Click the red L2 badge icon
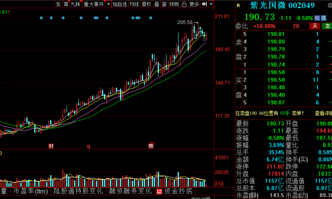Viewport: 332px width, 199px height. [x=159, y=191]
